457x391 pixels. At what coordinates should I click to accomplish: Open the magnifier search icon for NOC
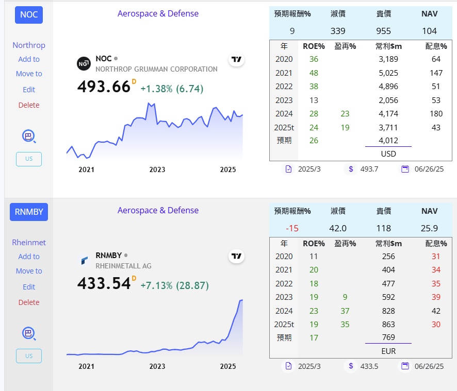[x=29, y=136]
